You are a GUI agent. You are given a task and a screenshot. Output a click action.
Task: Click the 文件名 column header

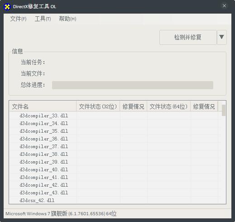[43, 106]
